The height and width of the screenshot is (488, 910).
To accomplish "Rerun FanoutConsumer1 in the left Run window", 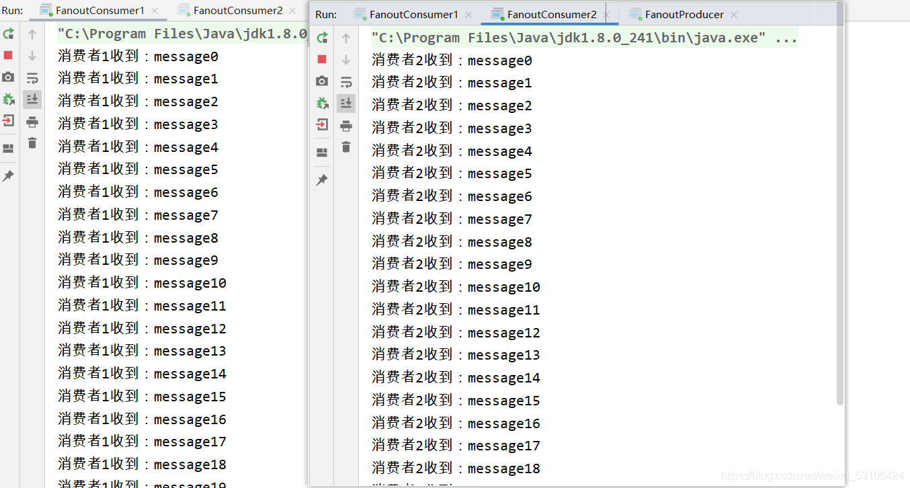I will 8,34.
